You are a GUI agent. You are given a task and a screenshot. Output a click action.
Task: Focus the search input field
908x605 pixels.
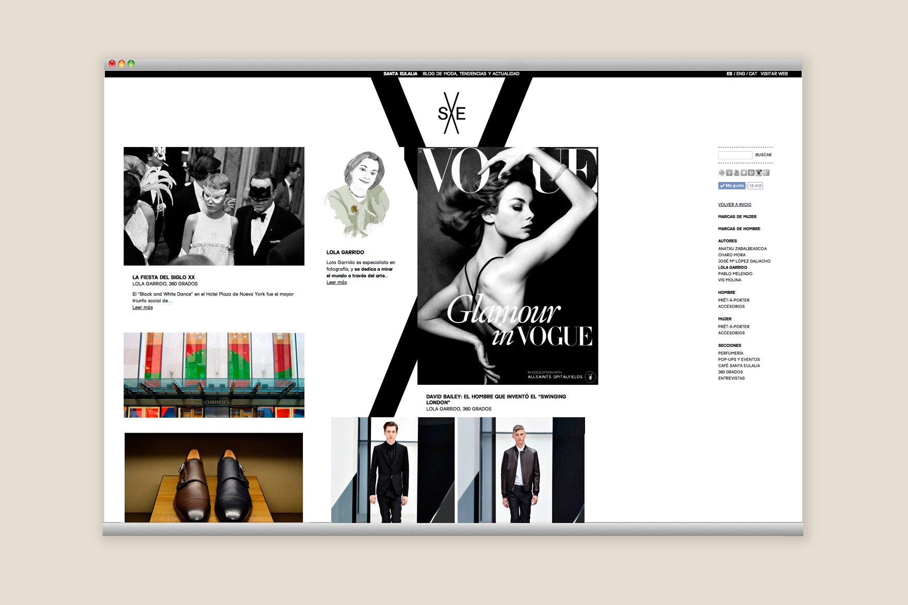(735, 155)
